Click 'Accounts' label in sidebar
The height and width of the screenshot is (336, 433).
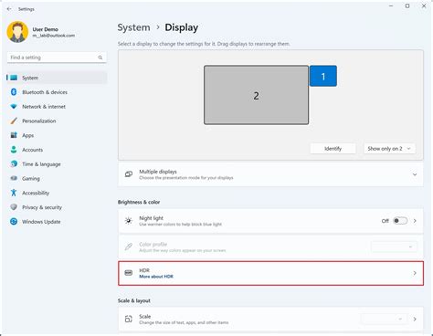[32, 150]
